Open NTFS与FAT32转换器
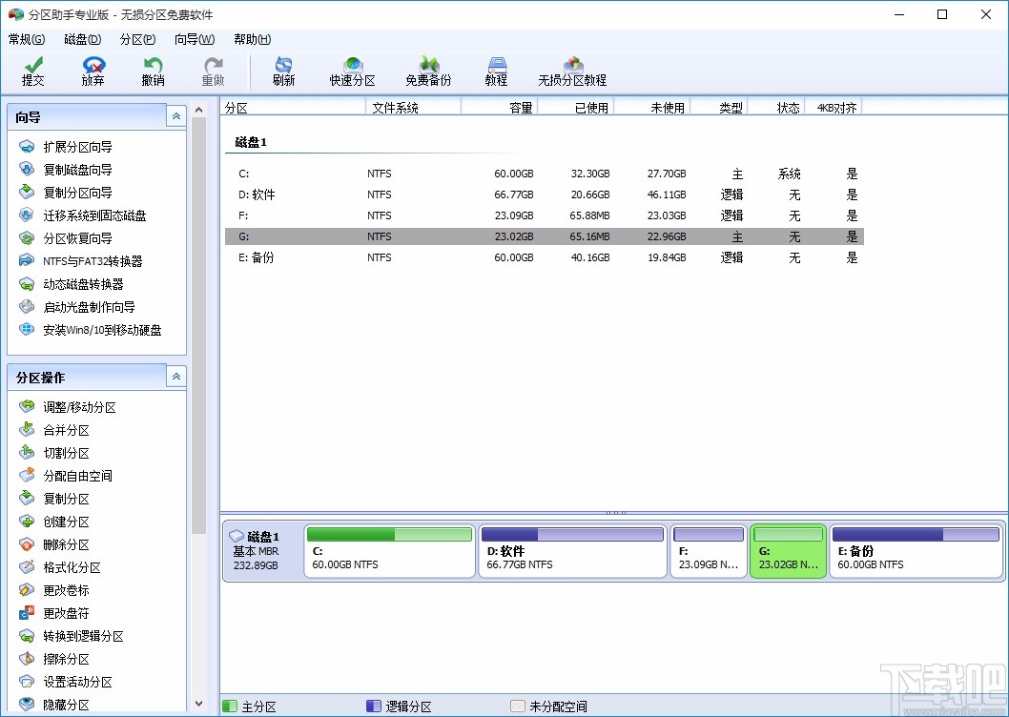The image size is (1009, 717). pos(93,261)
